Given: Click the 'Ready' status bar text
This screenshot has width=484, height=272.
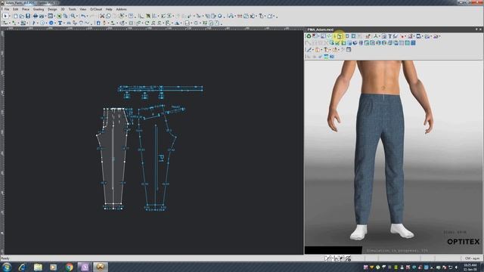Looking at the screenshot, I should click(5, 258).
